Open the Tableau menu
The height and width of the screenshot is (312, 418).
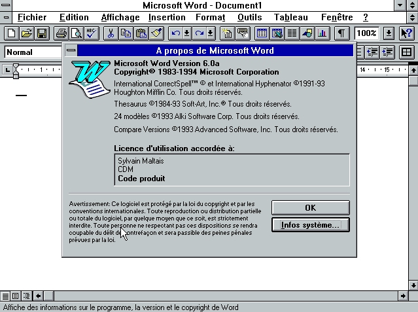(x=291, y=17)
